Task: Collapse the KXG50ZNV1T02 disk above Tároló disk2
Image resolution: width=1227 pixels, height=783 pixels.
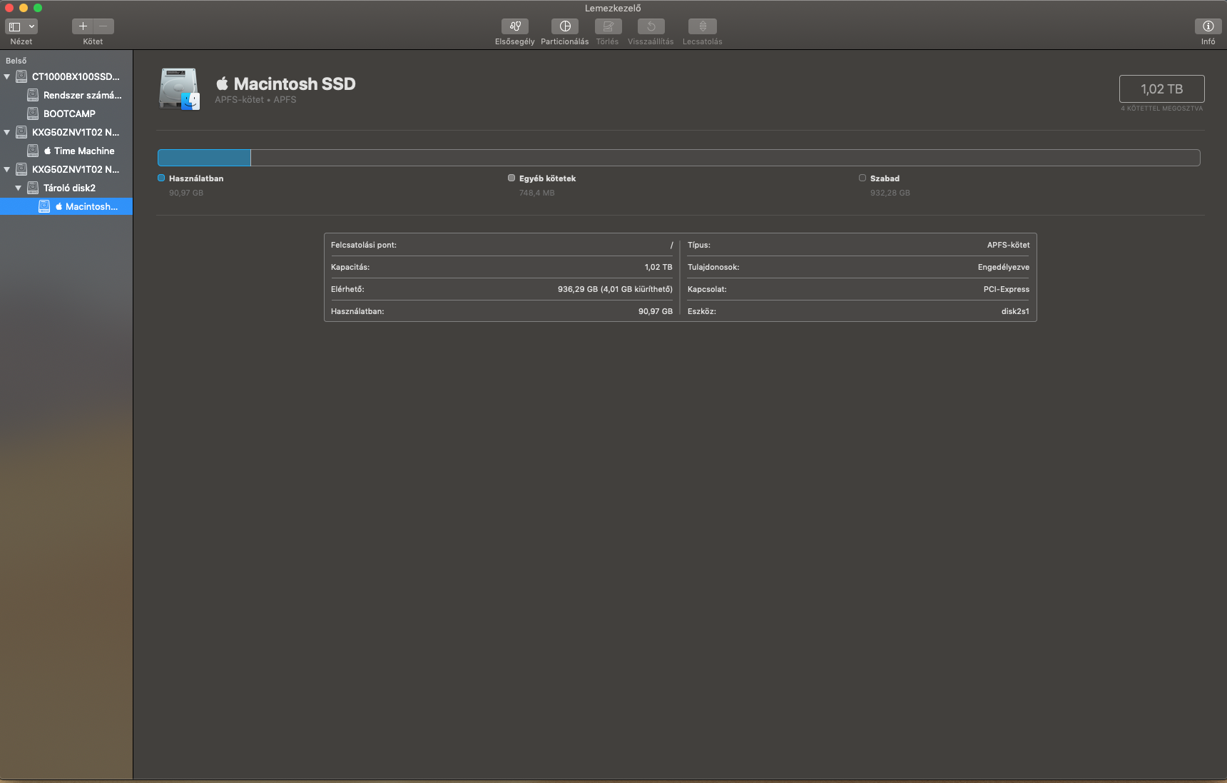Action: (x=7, y=169)
